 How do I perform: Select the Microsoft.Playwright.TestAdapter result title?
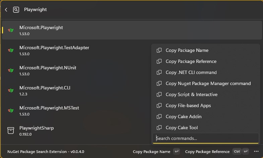click(54, 48)
